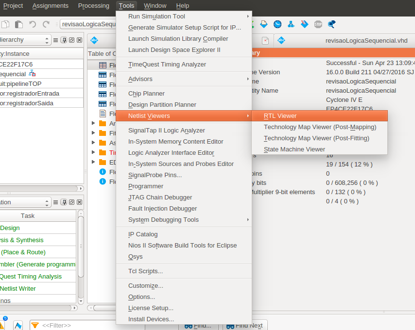Screen dimensions: 415x330
Task: Pin the Tasks panel
Action: [64, 202]
